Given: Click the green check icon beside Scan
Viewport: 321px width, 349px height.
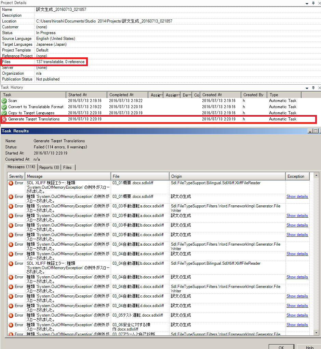Looking at the screenshot, I should click(x=4, y=101).
